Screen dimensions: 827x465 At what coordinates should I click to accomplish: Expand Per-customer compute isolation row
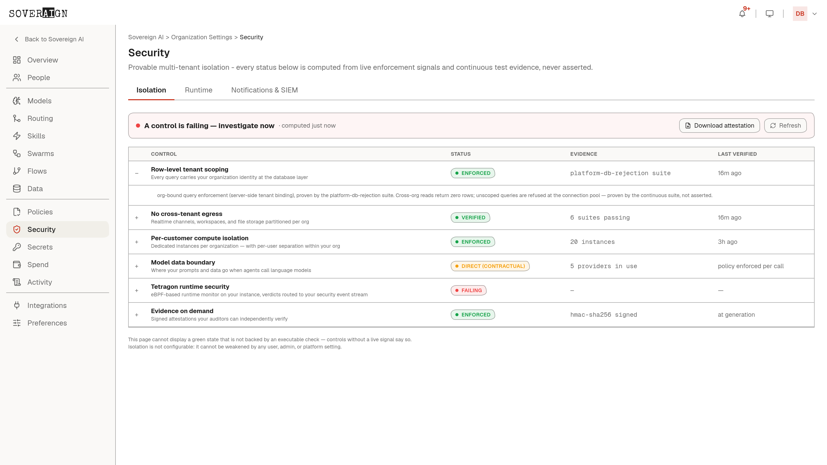click(137, 242)
